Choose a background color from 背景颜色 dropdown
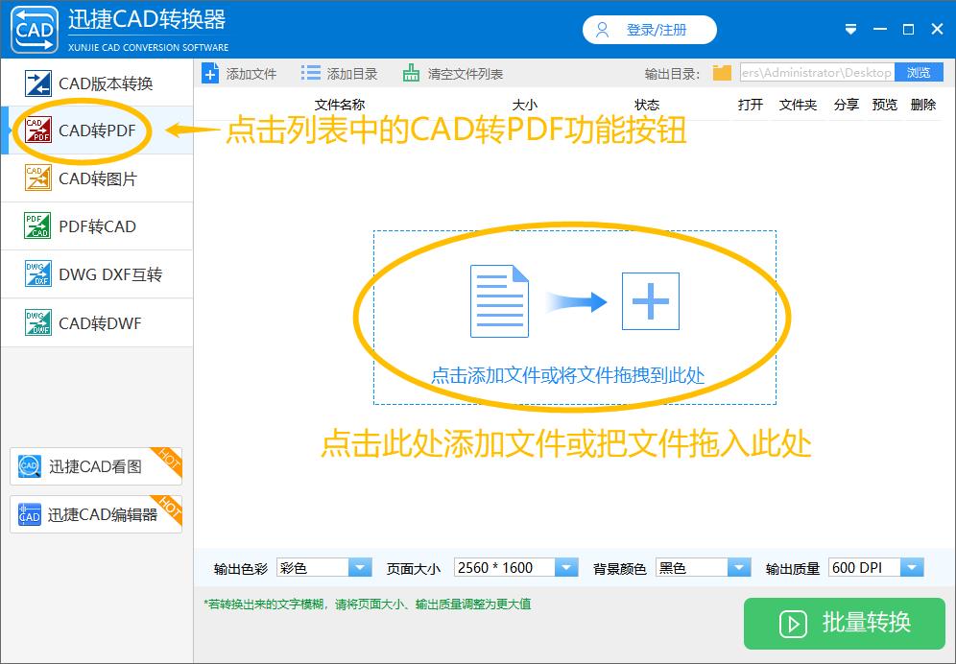Viewport: 956px width, 664px height. point(739,567)
